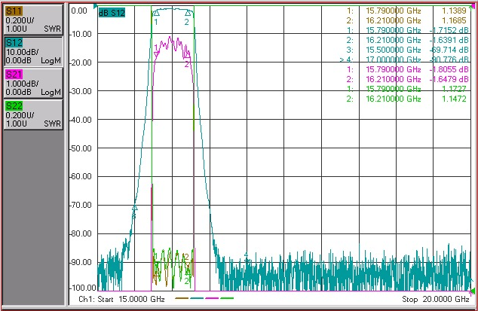The image size is (478, 311).
Task: Click the green trace legend line
Action: coord(227,298)
